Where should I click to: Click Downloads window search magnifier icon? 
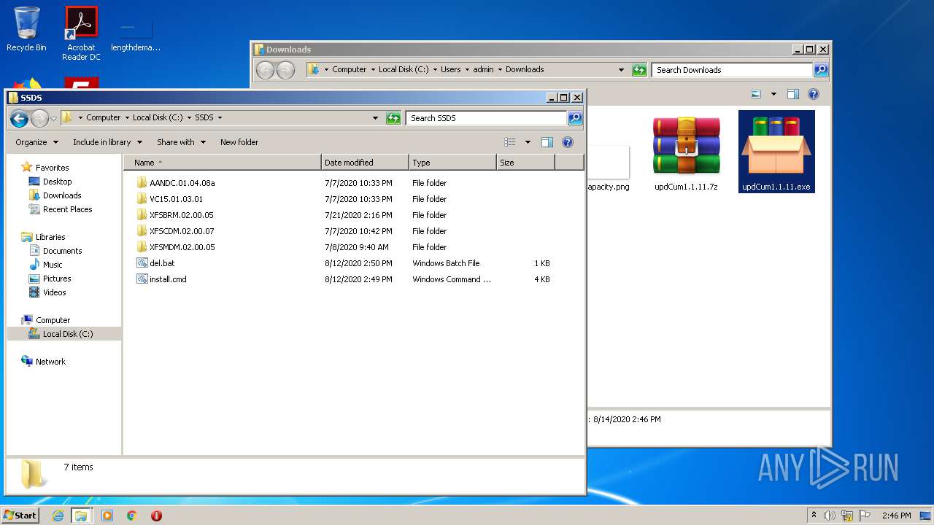821,70
